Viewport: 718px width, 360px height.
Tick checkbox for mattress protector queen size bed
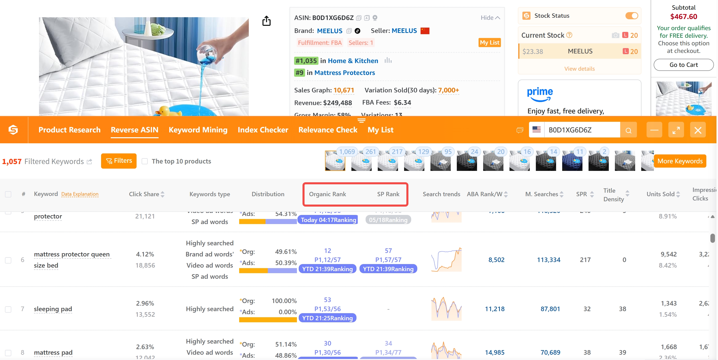coord(8,260)
